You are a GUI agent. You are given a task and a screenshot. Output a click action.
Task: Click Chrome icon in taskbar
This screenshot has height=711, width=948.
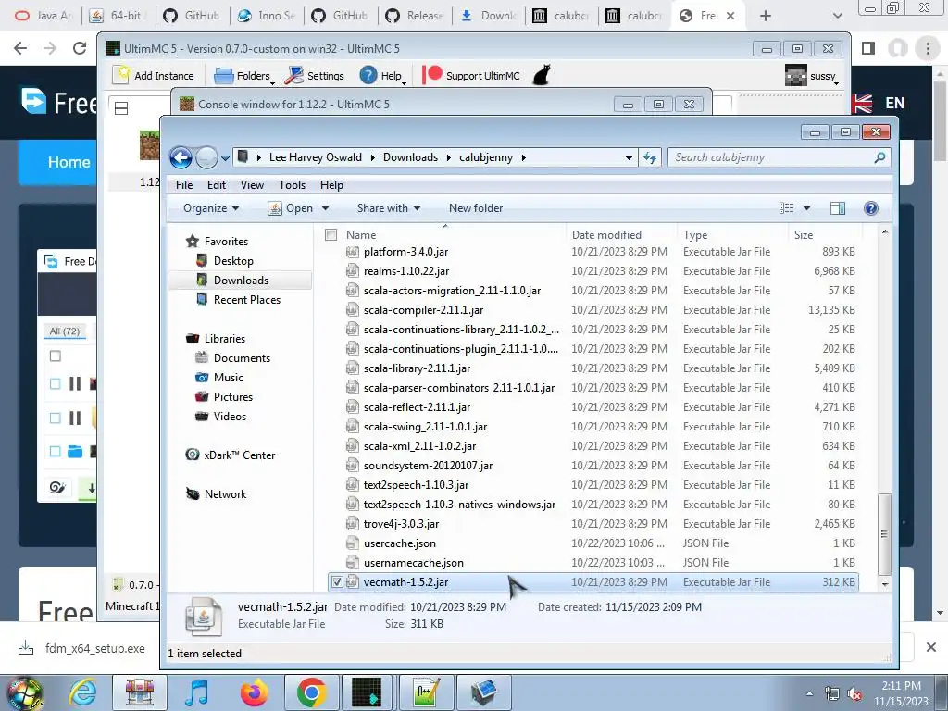point(311,692)
